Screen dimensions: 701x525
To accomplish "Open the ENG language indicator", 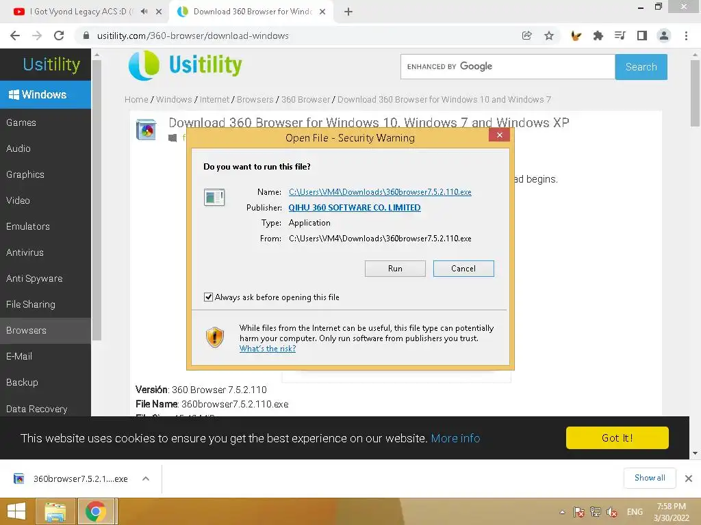I will pyautogui.click(x=635, y=512).
